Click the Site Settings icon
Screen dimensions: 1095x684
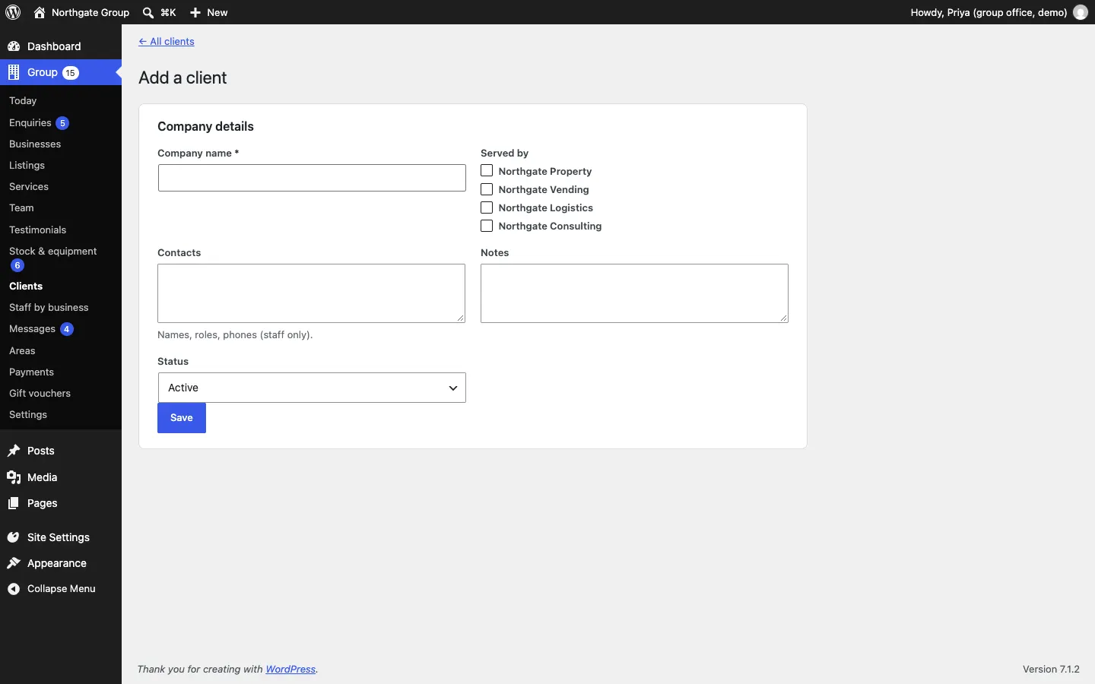[14, 538]
